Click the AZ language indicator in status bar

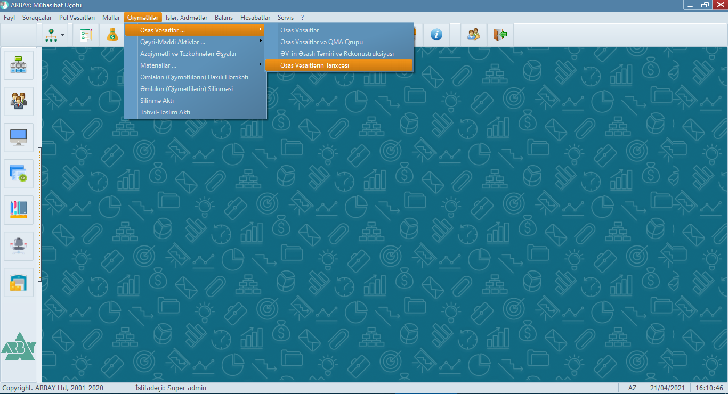632,388
